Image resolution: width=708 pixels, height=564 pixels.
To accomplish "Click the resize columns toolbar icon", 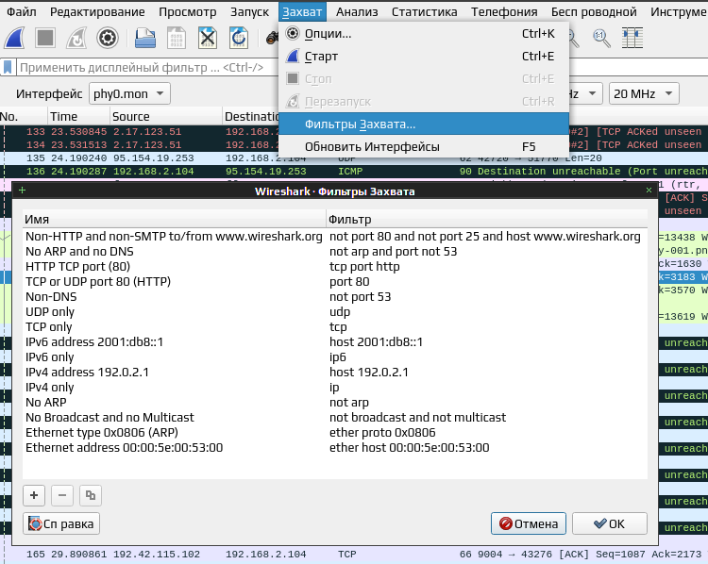I will (x=632, y=38).
